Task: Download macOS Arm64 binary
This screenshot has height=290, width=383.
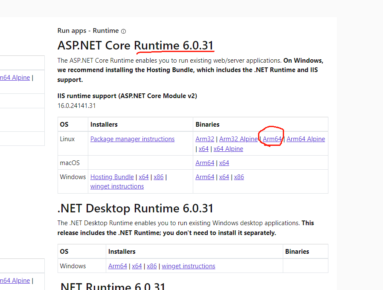Action: (205, 163)
